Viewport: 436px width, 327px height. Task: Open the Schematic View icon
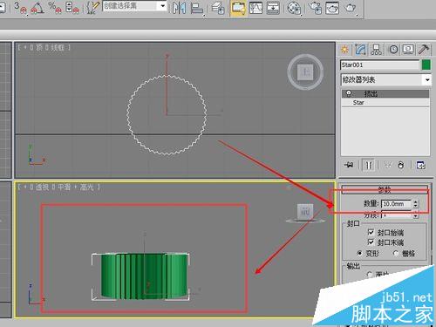273,8
